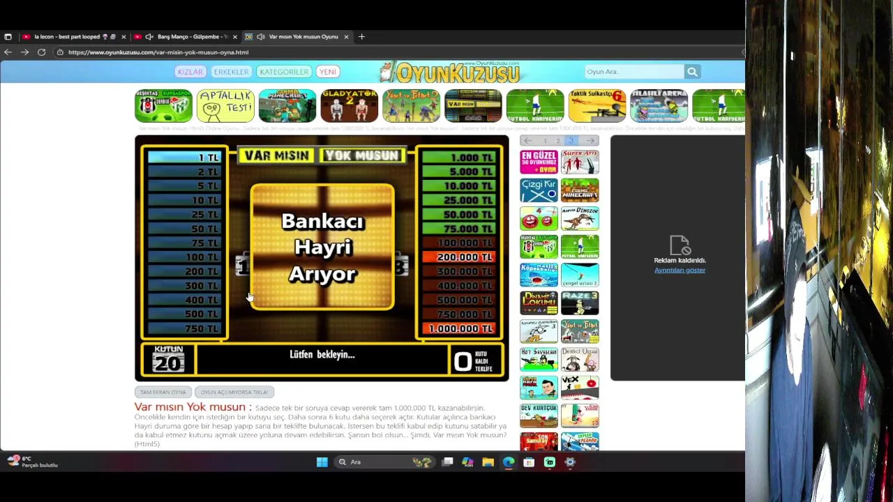Click the OYUN AÇILMIYORSA TIKLA button

234,392
